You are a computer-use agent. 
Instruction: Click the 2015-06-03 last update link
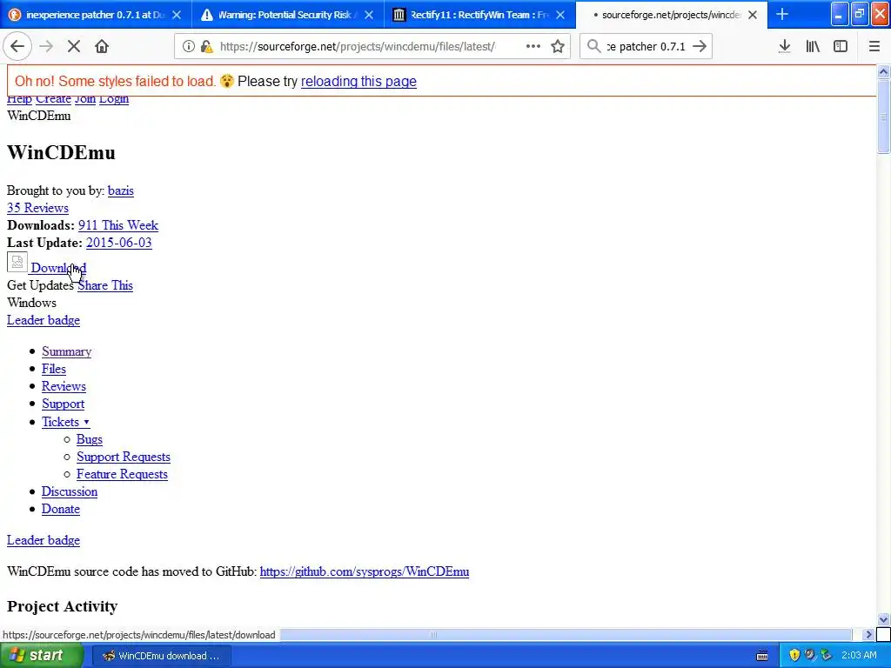pos(118,244)
